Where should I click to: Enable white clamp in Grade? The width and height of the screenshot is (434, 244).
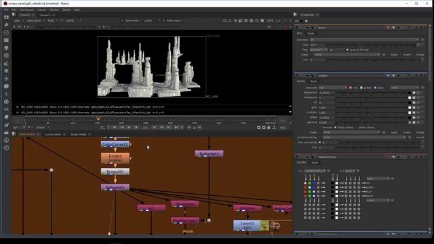pyautogui.click(x=357, y=127)
